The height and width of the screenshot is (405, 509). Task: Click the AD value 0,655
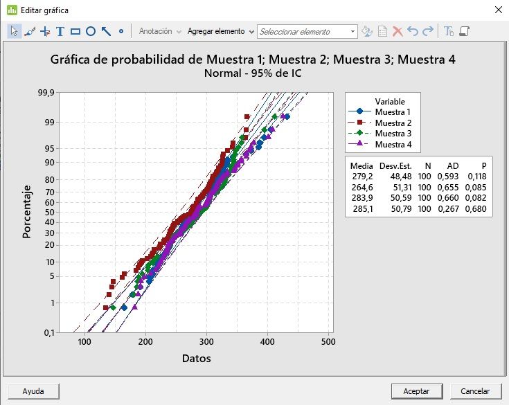[448, 187]
